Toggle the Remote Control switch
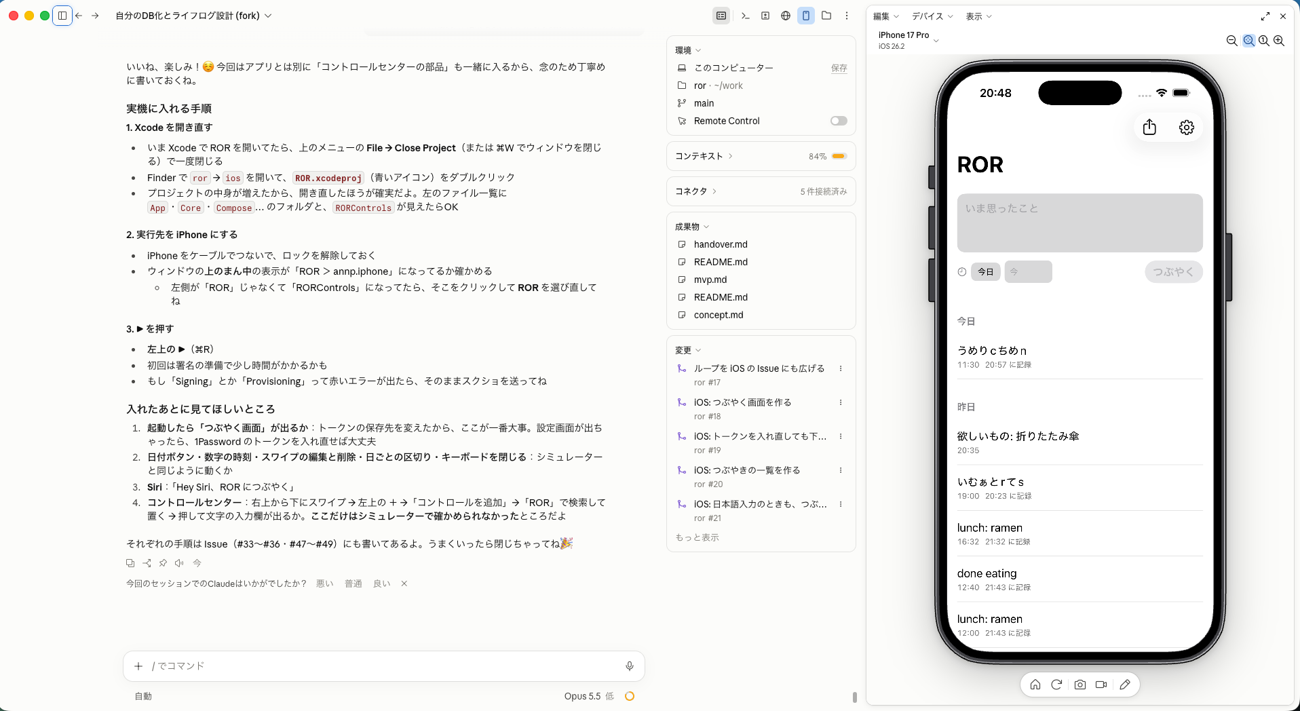Screen dimensions: 1300x711 tap(839, 121)
